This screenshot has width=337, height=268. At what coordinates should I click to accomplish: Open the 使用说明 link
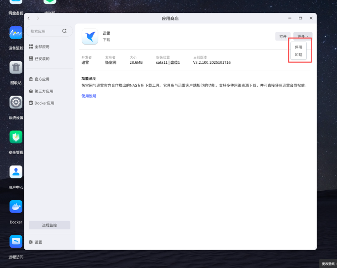(89, 96)
